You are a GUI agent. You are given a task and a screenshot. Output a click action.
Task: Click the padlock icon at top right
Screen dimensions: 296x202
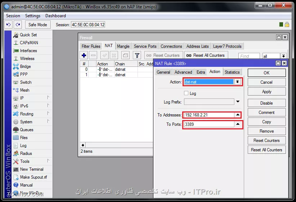click(x=287, y=24)
